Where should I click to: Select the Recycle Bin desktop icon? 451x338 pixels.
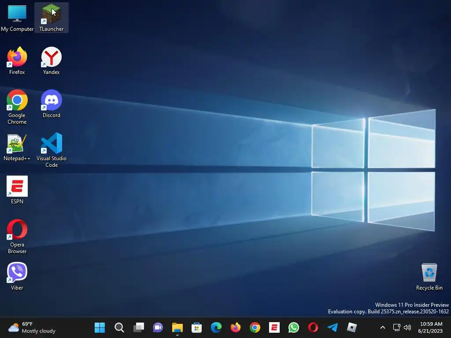point(429,276)
